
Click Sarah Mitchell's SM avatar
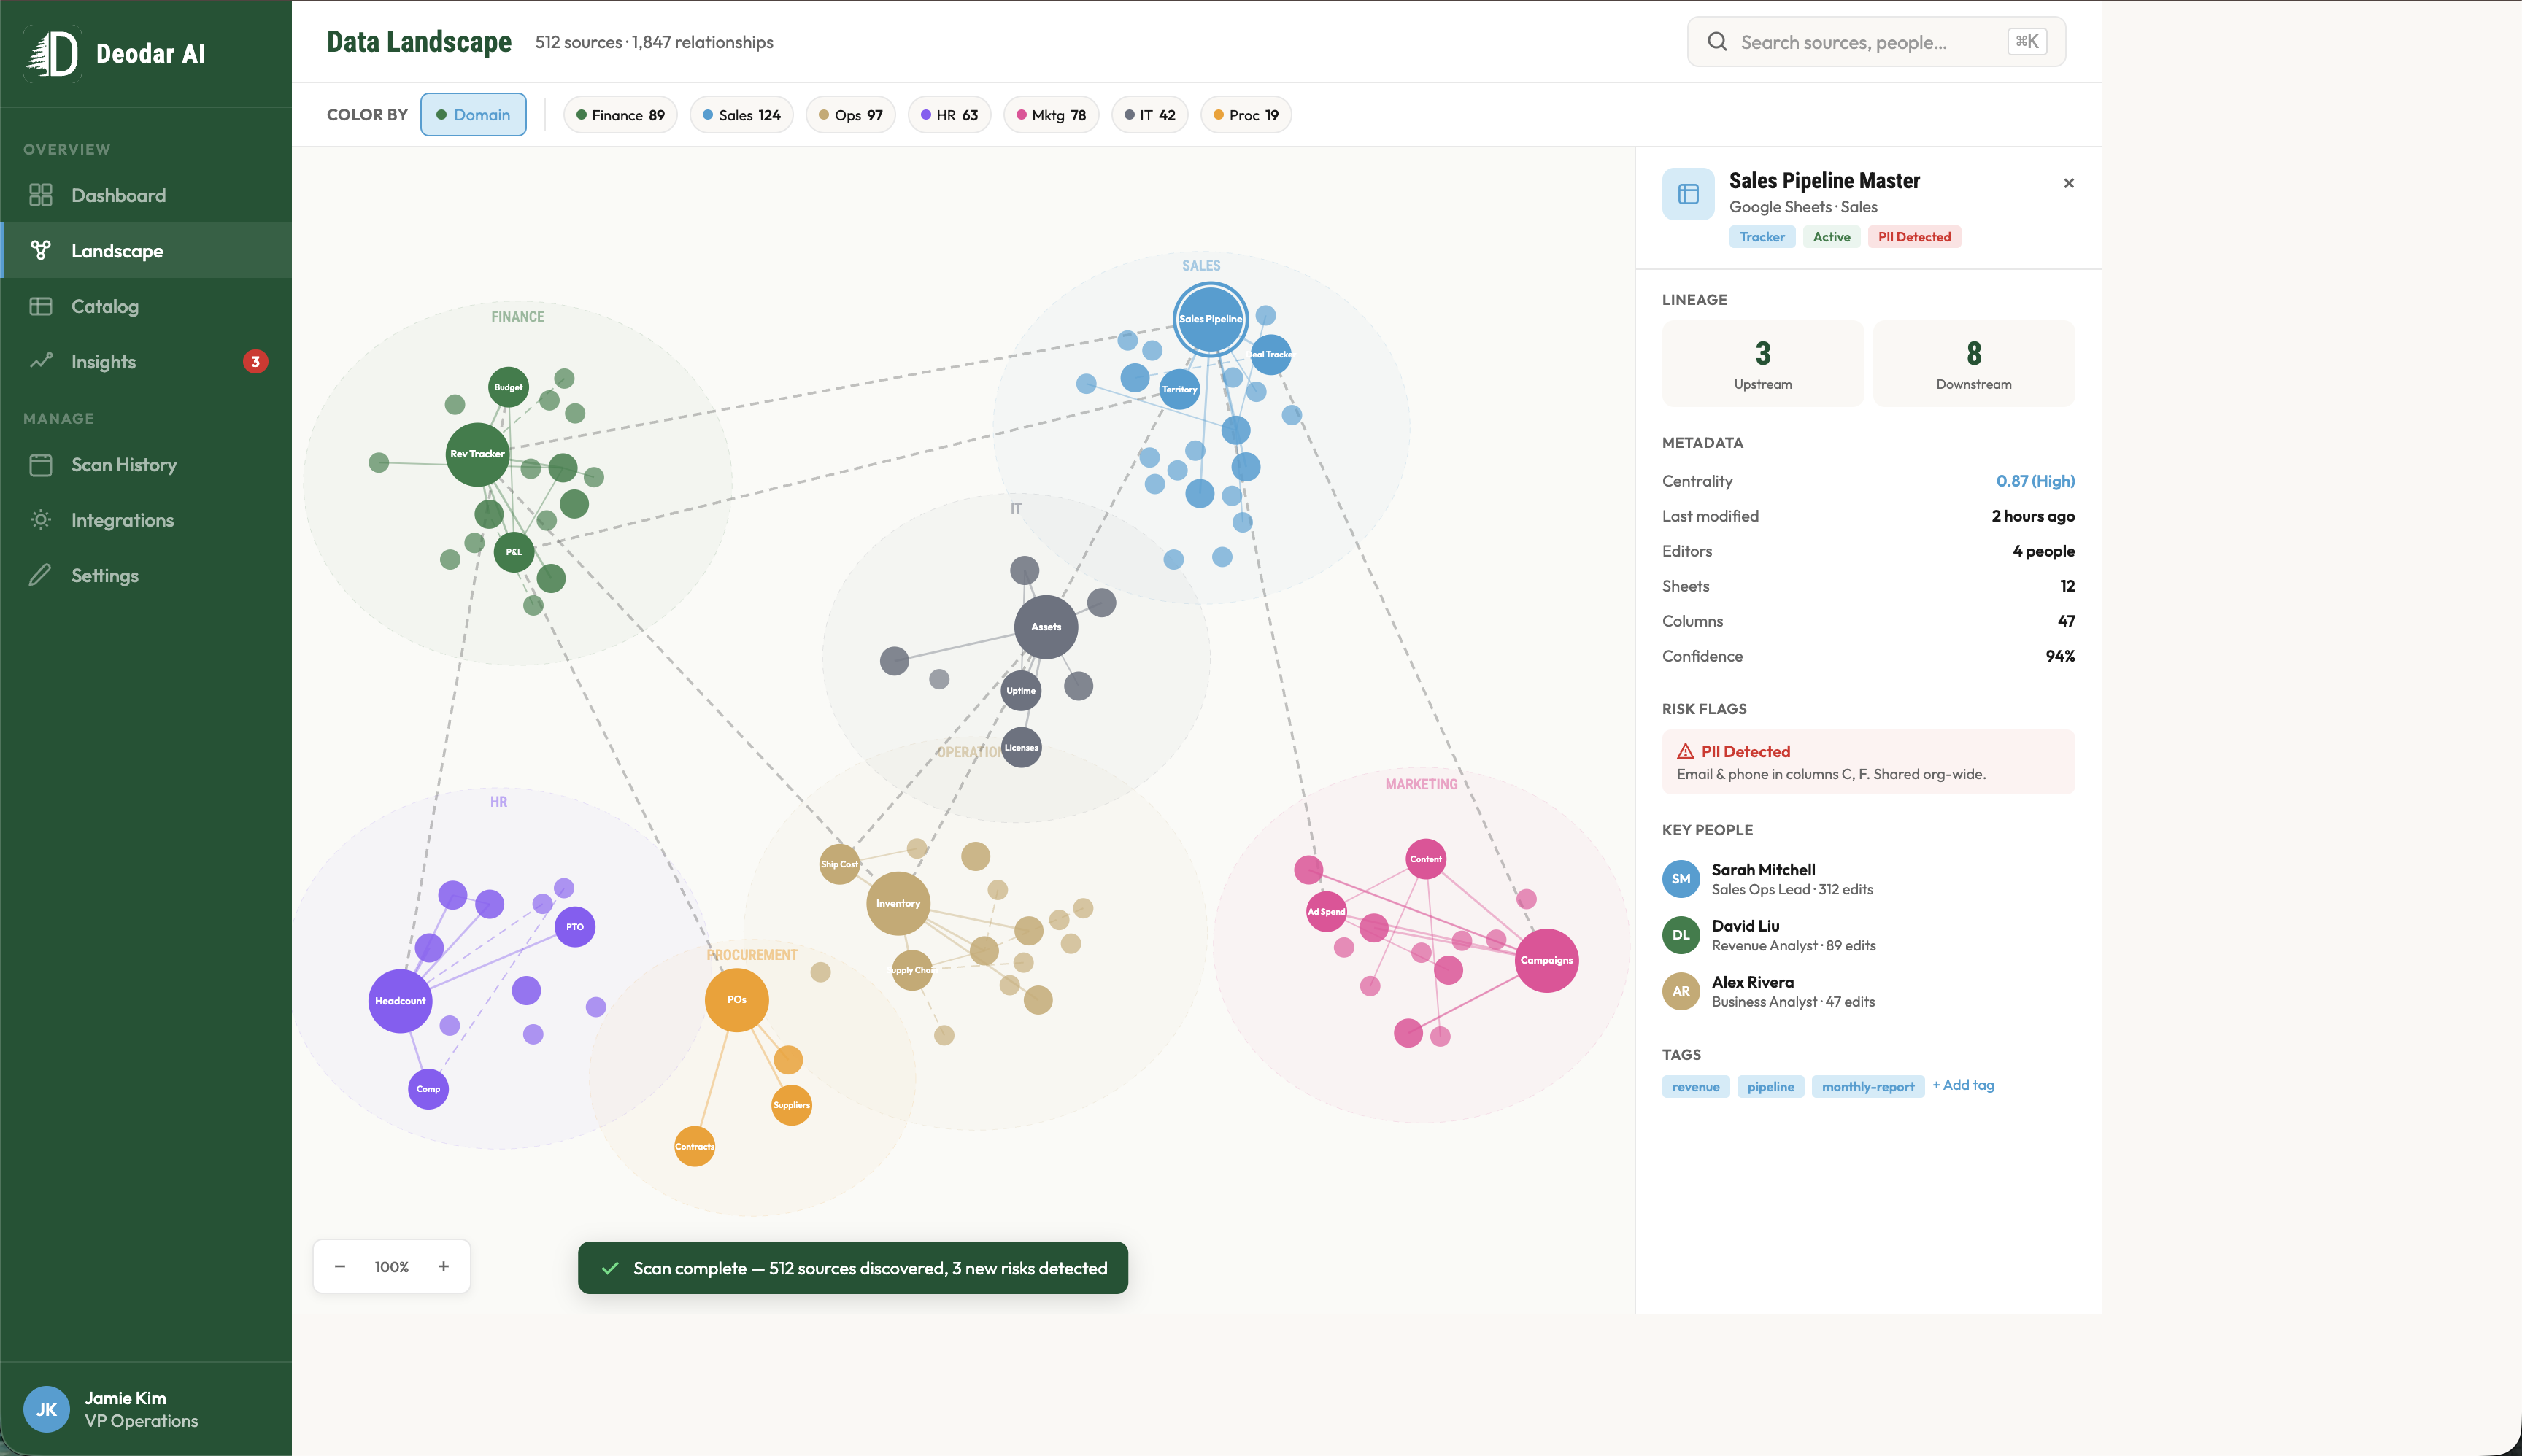[1681, 878]
